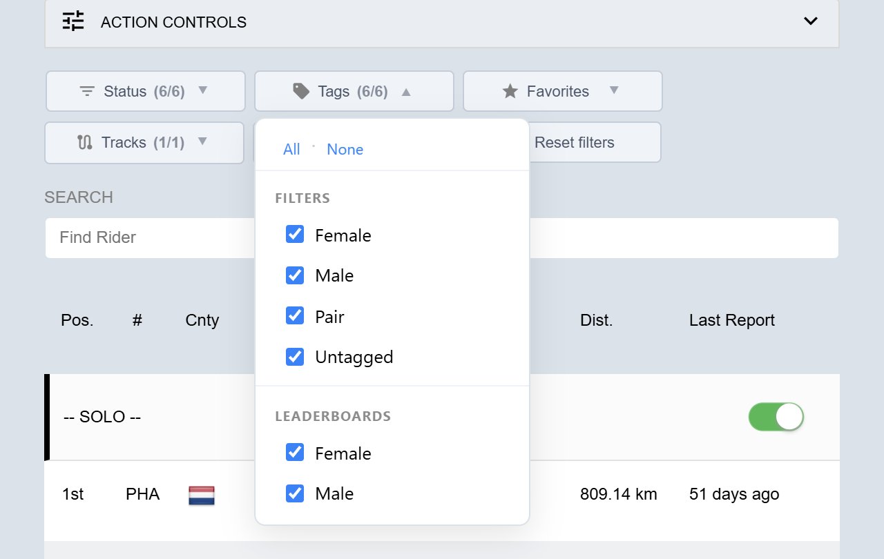
Task: Click the -- SOLO -- group heading
Action: click(102, 417)
